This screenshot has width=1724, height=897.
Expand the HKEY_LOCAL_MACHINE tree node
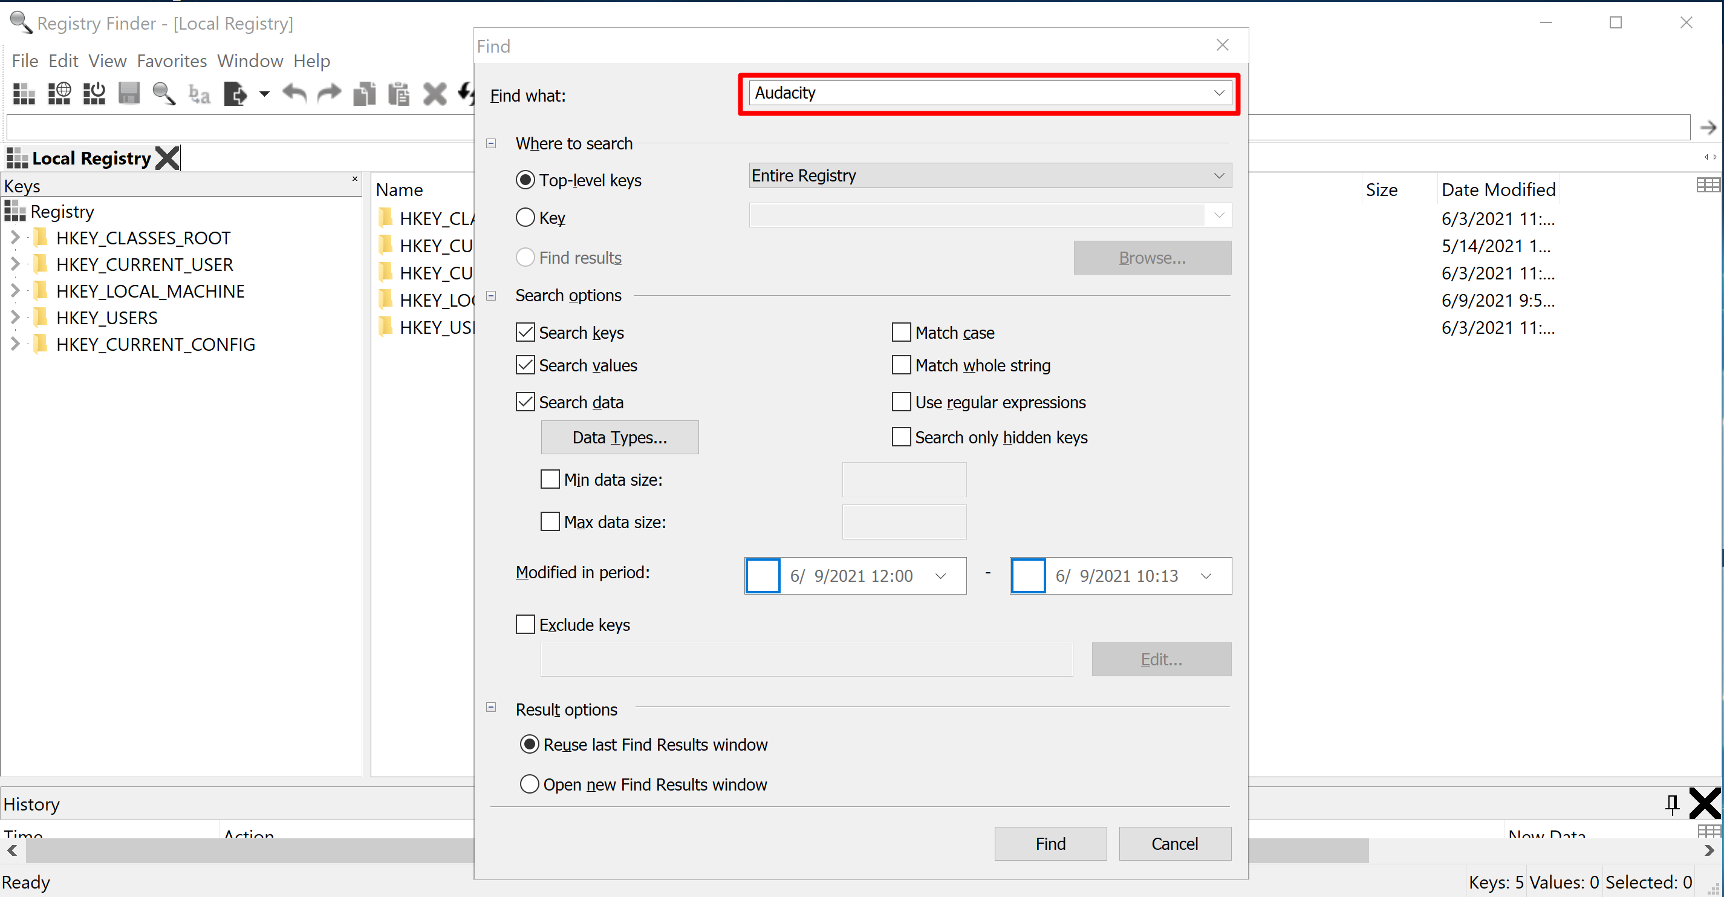15,290
